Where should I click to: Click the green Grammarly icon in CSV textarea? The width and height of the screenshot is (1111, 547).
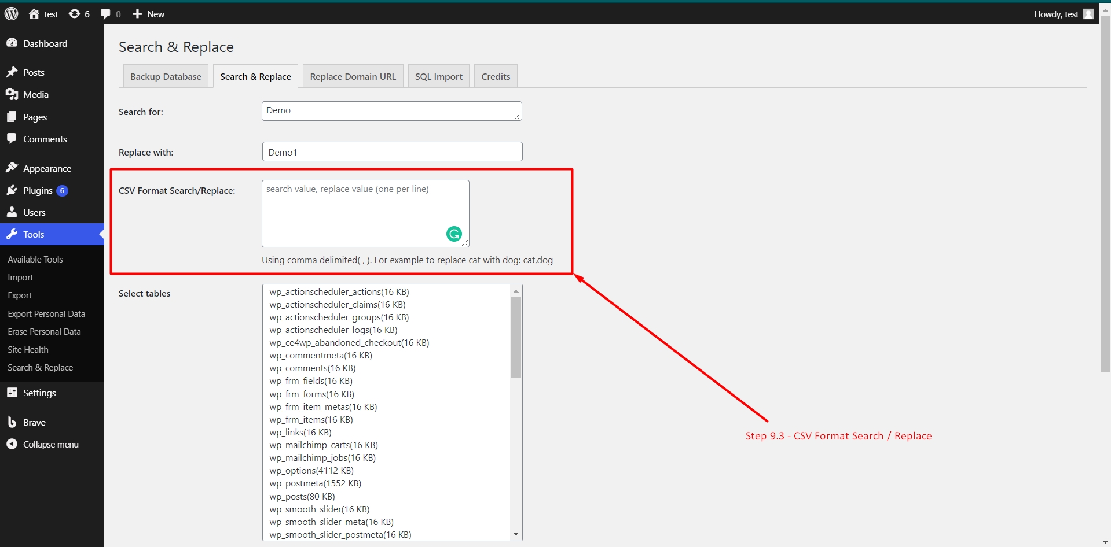click(454, 234)
